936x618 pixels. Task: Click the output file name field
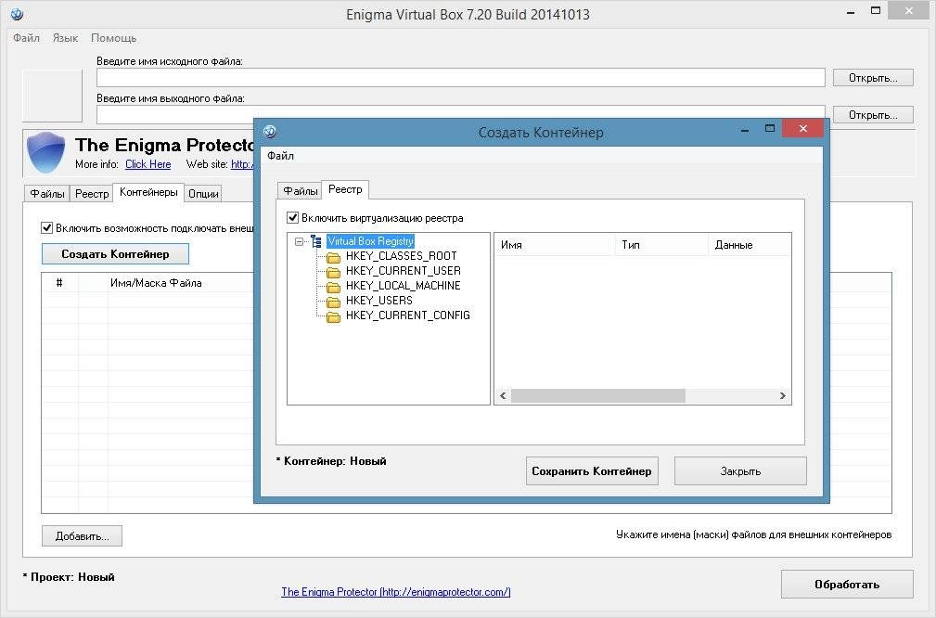click(461, 115)
